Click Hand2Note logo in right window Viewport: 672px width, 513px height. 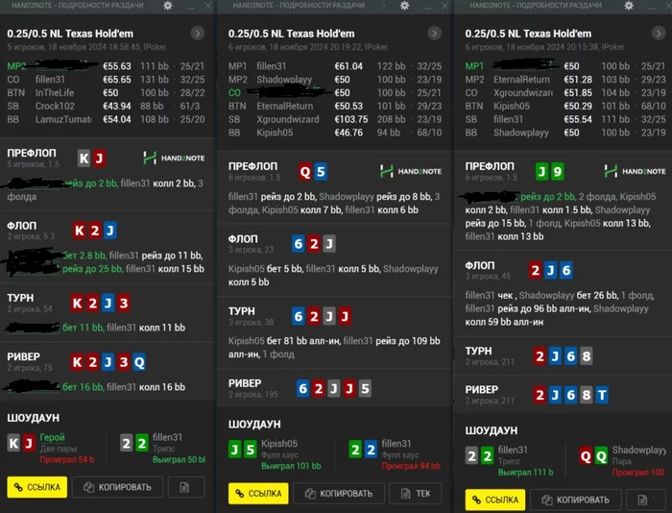[x=635, y=171]
